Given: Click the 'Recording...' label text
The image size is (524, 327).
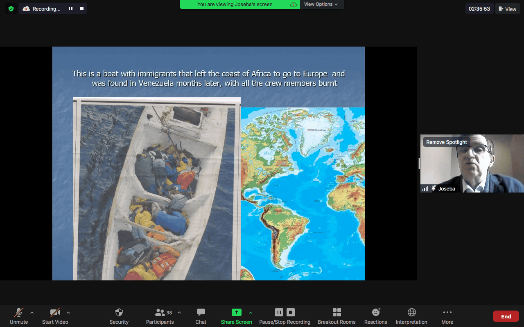Looking at the screenshot, I should 46,9.
